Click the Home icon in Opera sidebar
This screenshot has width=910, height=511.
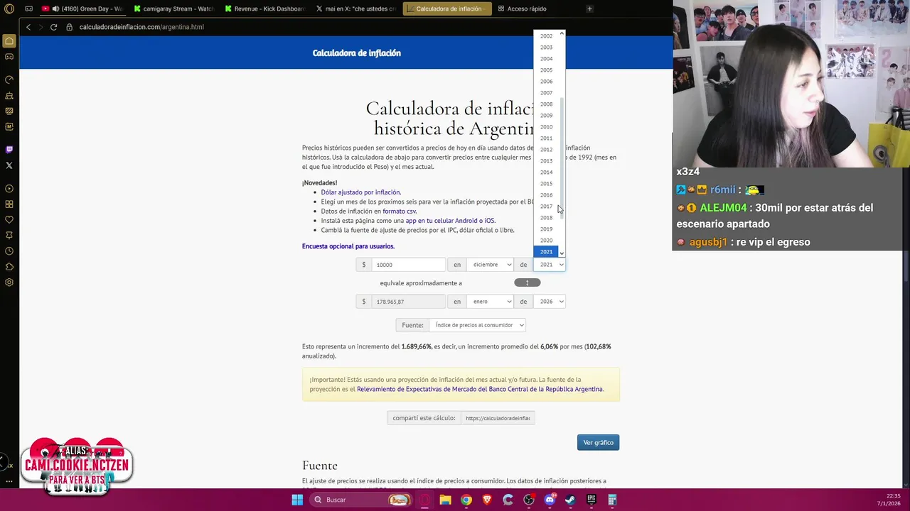click(x=9, y=41)
